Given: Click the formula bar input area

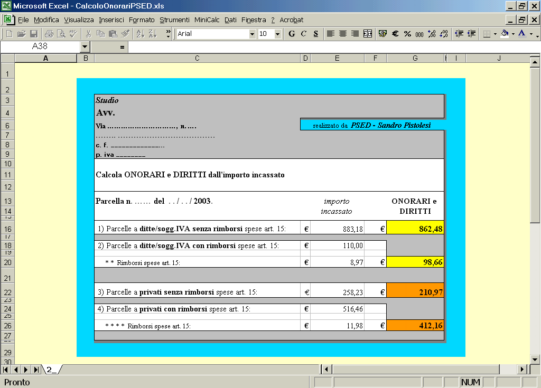Looking at the screenshot, I should coord(333,47).
